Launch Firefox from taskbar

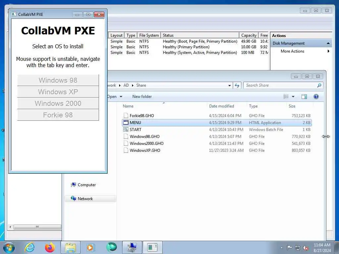(x=50, y=247)
